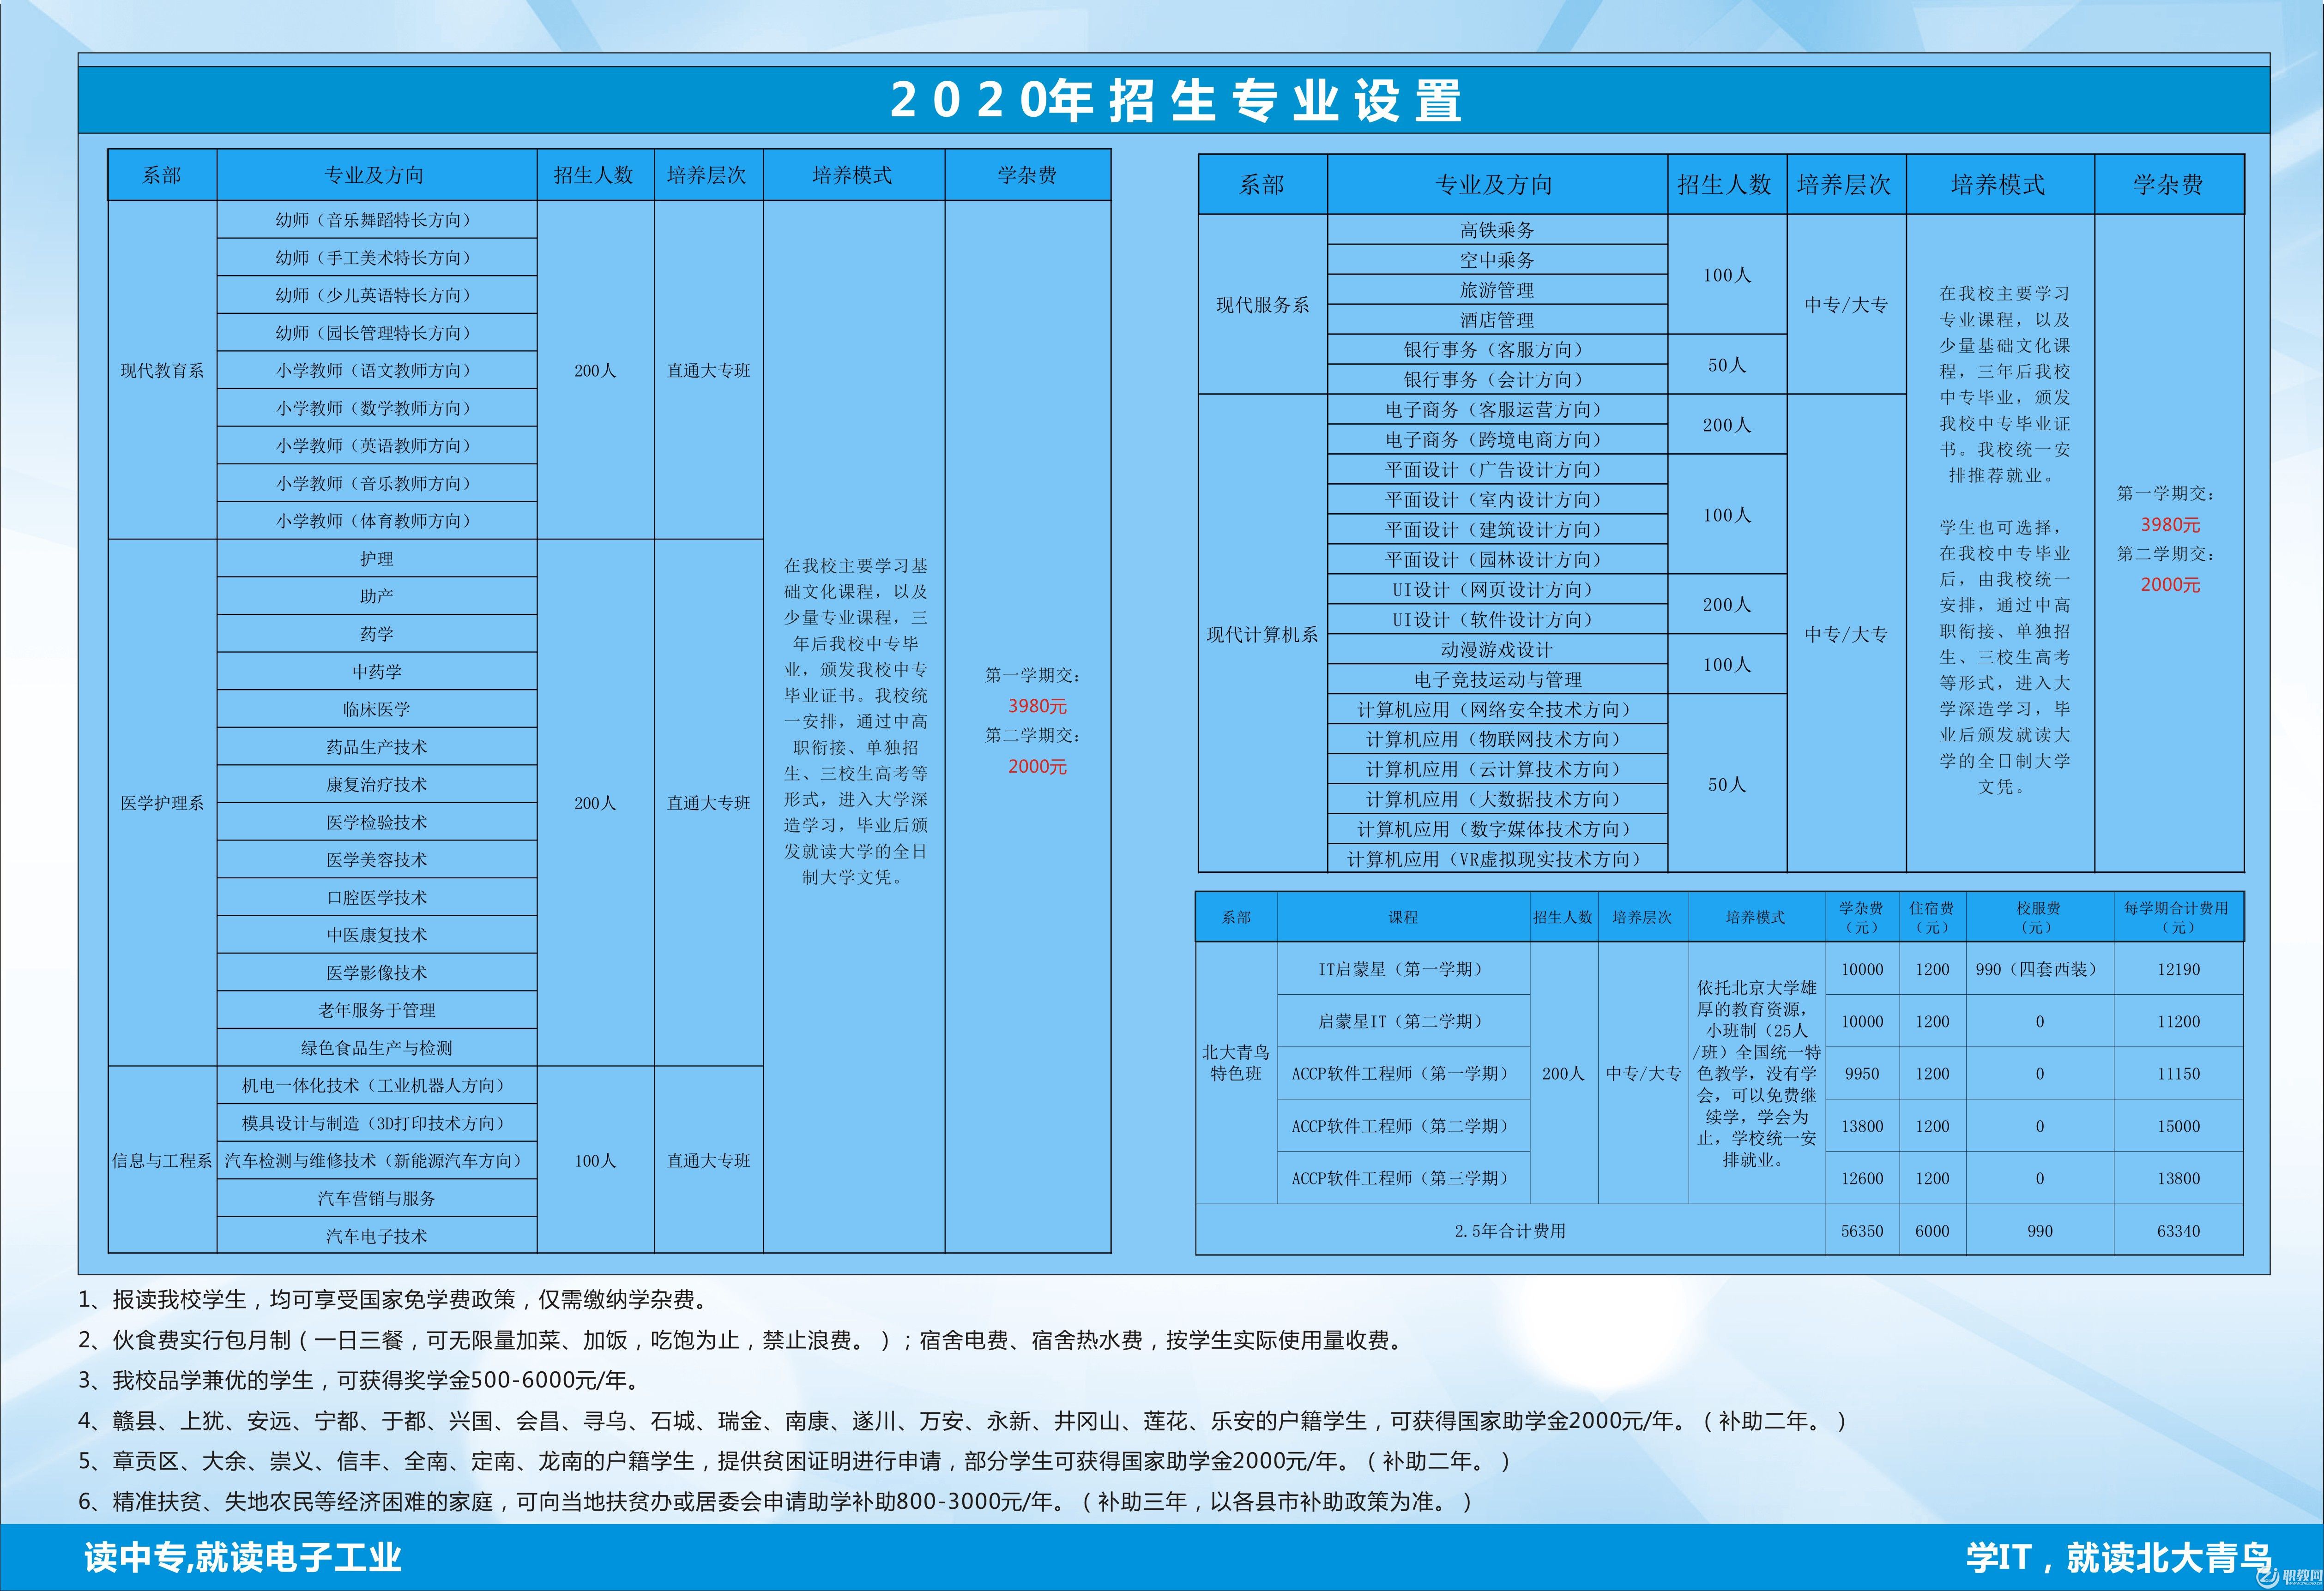
Task: Click 幼师（手工美术特长方向） row
Action: pos(377,258)
